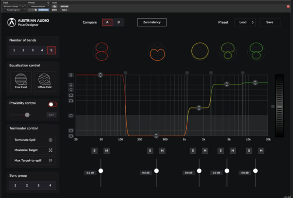Mute the fifth band
This screenshot has width=293, height=198.
pyautogui.click(x=261, y=151)
